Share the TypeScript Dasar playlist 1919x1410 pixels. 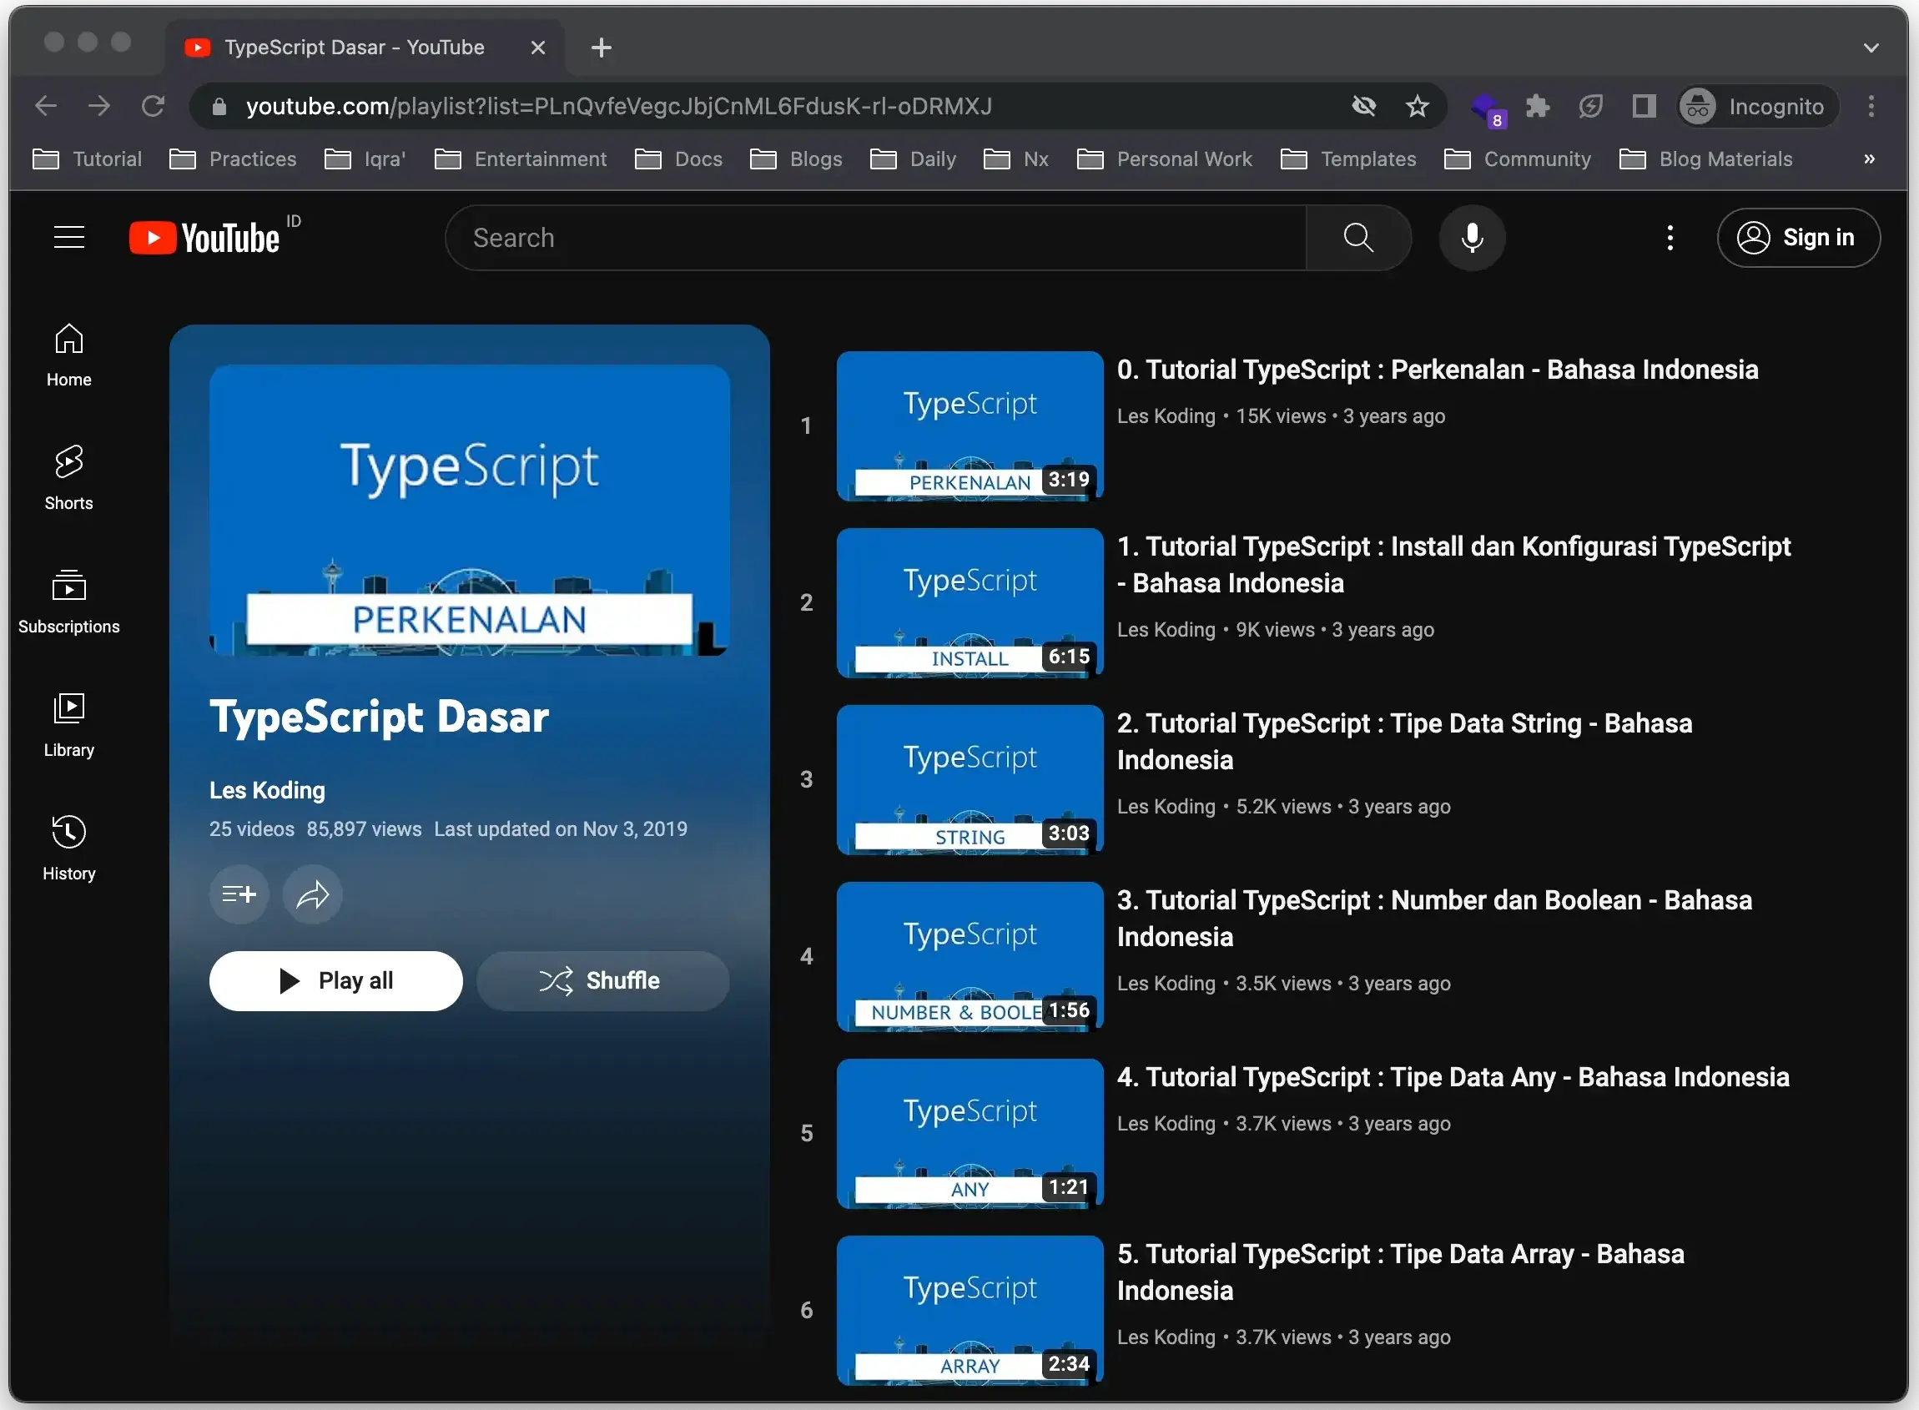312,894
